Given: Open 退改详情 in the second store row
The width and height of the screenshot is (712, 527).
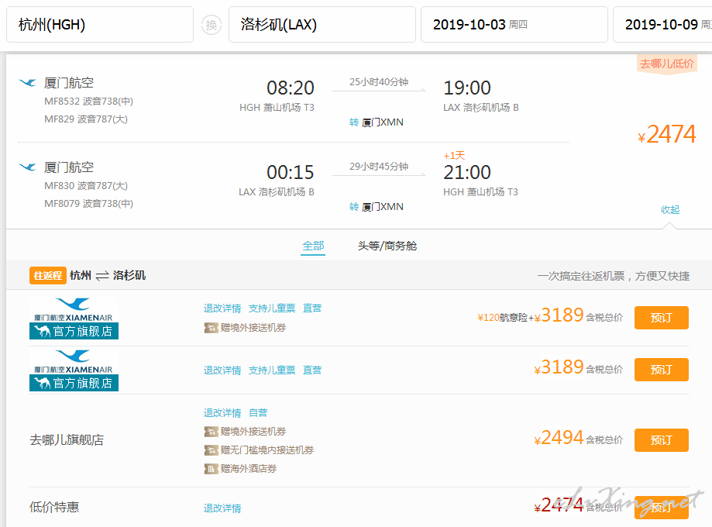Looking at the screenshot, I should 222,370.
